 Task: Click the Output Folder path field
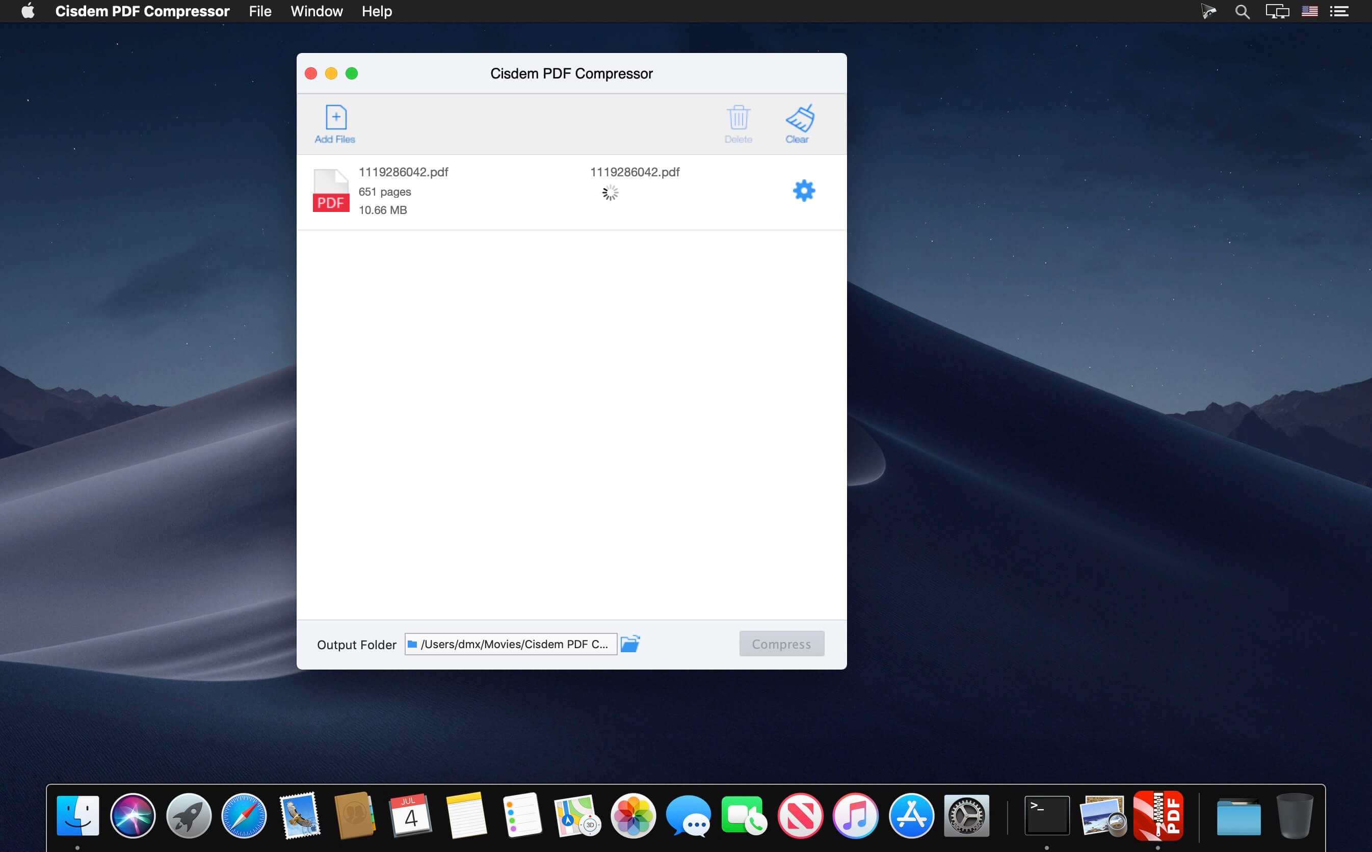click(510, 644)
